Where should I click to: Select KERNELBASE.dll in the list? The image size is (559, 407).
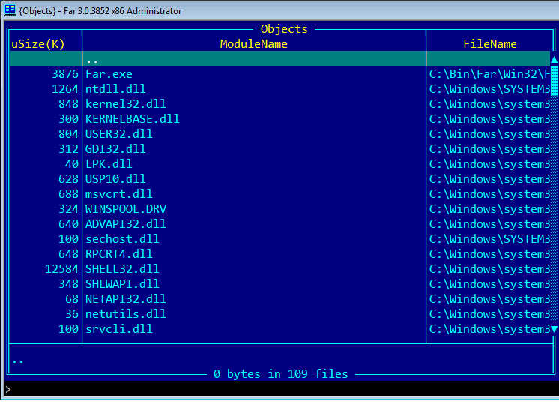coord(280,119)
